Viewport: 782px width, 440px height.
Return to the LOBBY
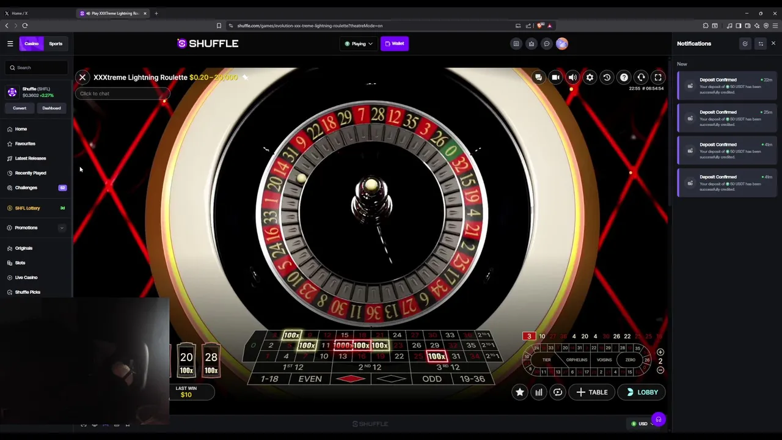click(x=641, y=392)
